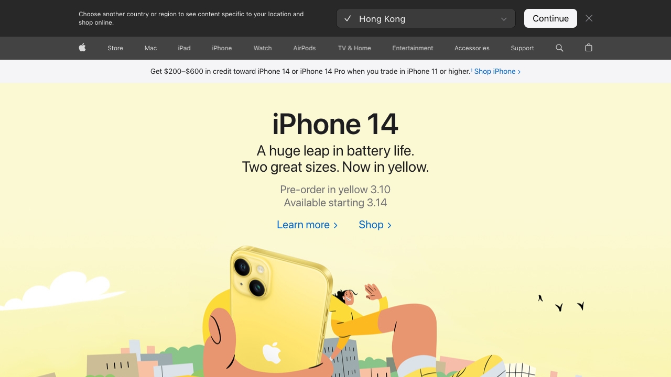This screenshot has height=377, width=671.
Task: Click the checkmark beside Hong Kong
Action: [348, 18]
